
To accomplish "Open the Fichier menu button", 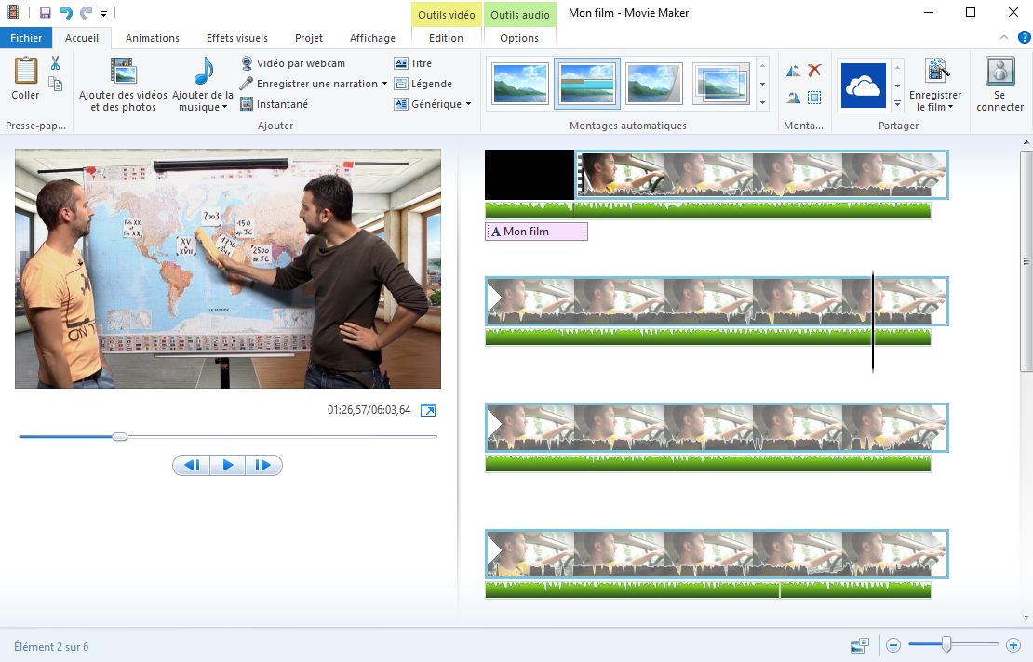I will click(26, 38).
